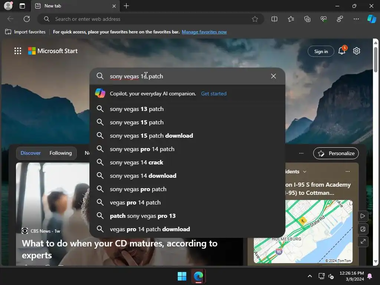
Task: Click the CBS News source label
Action: (x=41, y=231)
